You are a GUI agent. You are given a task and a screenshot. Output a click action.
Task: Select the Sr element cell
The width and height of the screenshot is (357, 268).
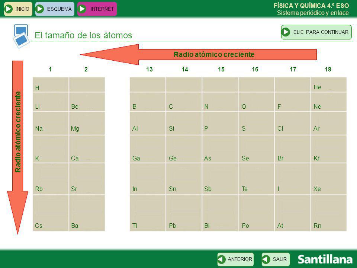coord(87,179)
